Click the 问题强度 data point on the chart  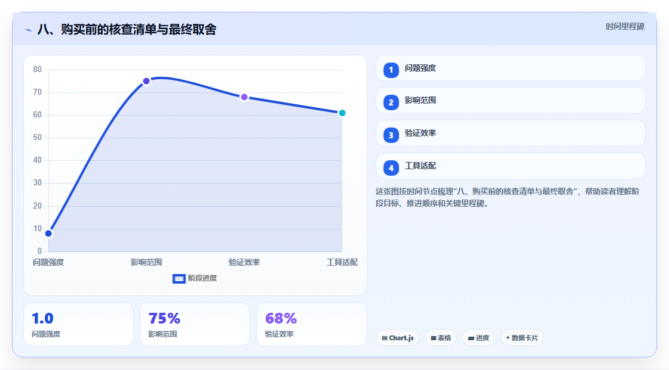[48, 234]
